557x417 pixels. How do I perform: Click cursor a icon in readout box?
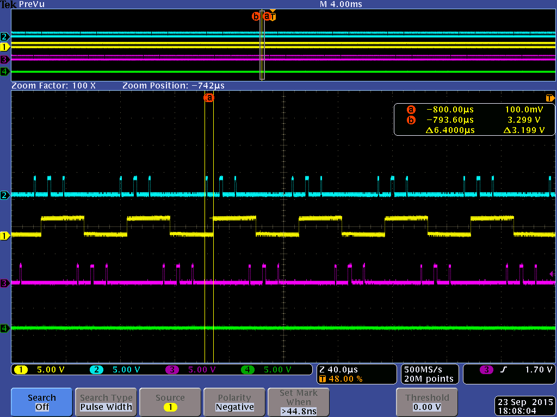[x=411, y=110]
